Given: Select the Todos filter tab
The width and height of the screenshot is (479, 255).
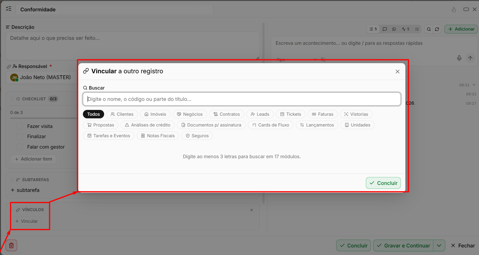Looking at the screenshot, I should (93, 114).
